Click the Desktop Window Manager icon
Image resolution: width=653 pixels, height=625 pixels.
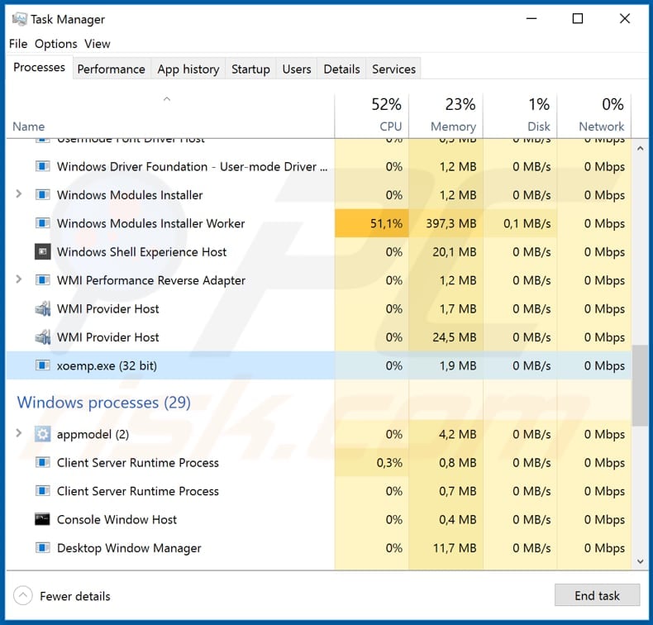click(42, 547)
